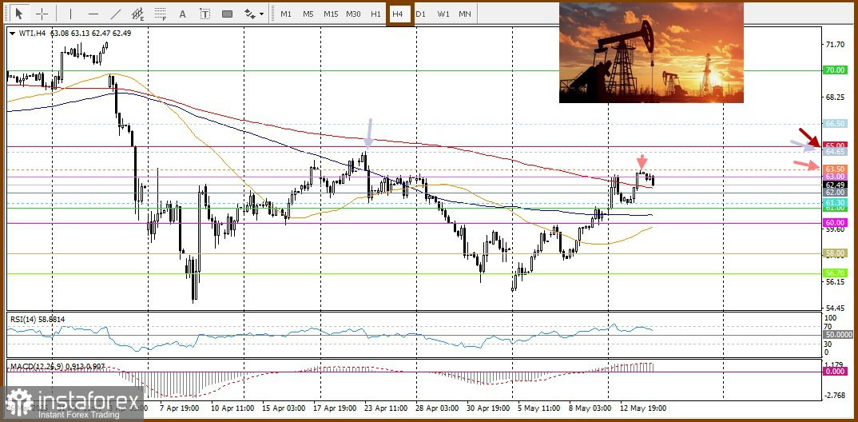Click the 5 May 11:00 time label

coord(538,408)
